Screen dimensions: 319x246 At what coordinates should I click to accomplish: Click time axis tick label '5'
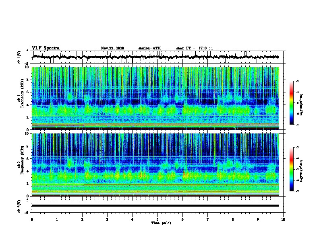[157, 219]
